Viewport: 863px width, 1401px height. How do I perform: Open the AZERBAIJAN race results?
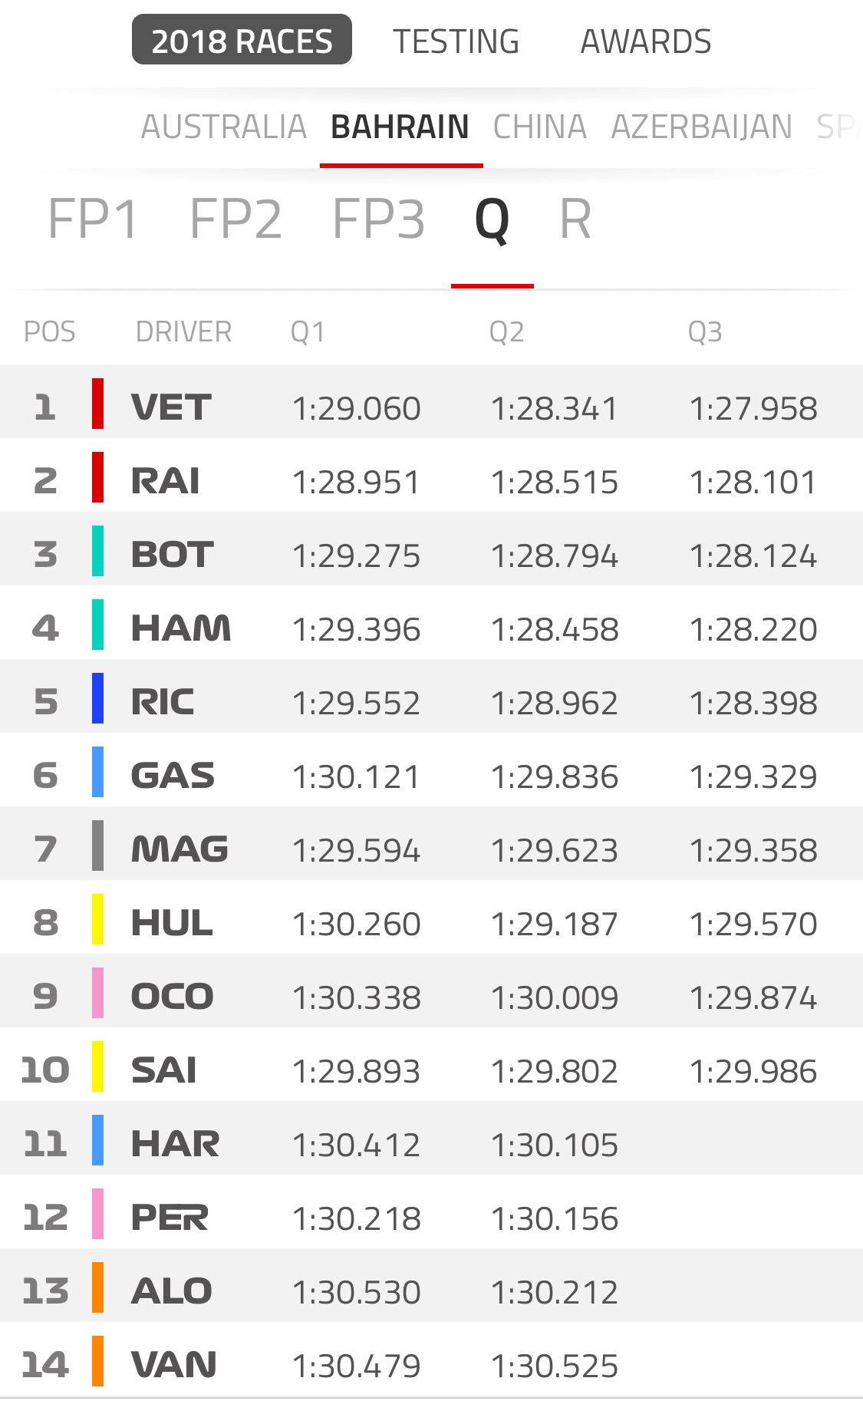702,127
